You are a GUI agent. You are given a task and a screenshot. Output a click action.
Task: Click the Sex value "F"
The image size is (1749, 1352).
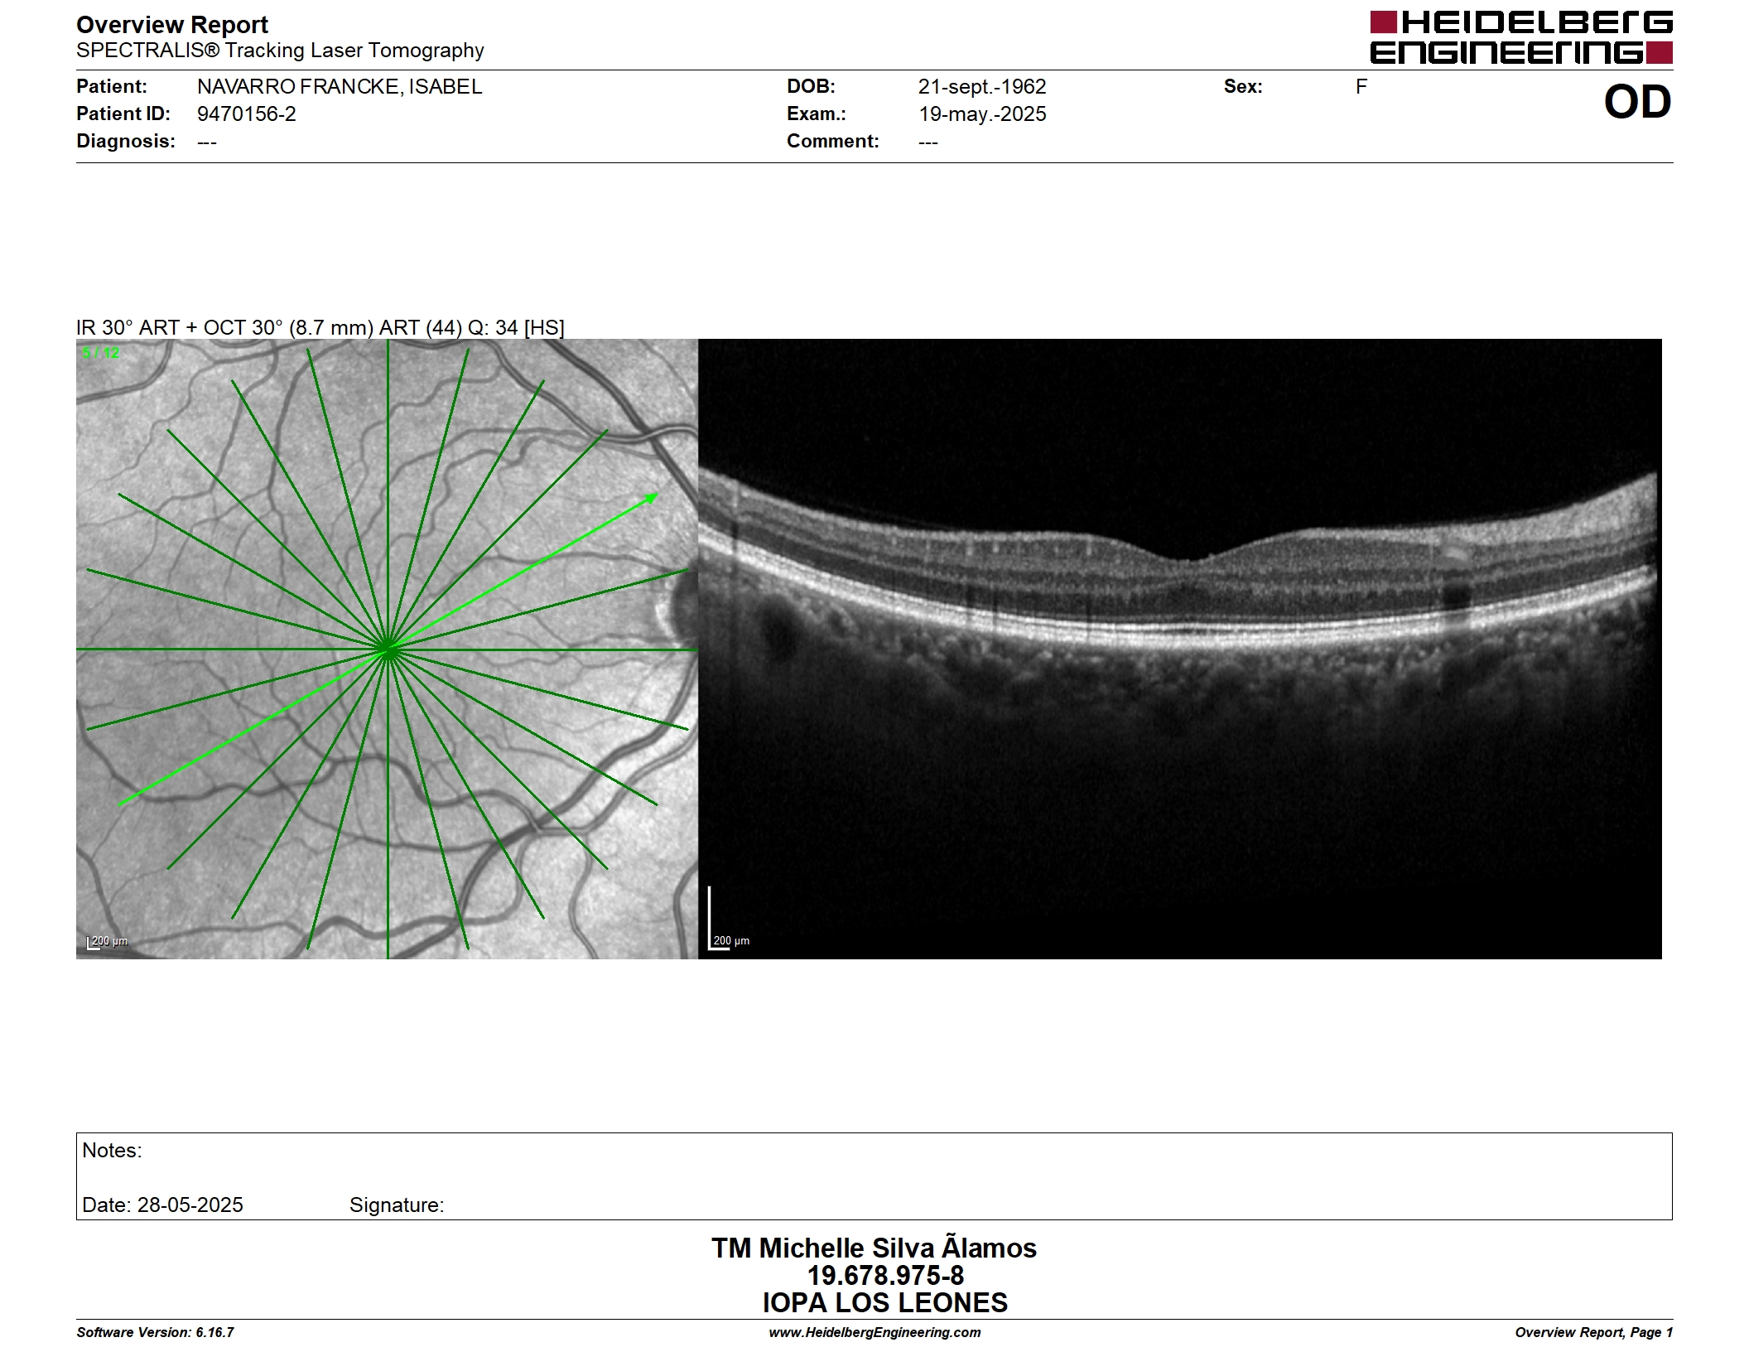point(1361,86)
